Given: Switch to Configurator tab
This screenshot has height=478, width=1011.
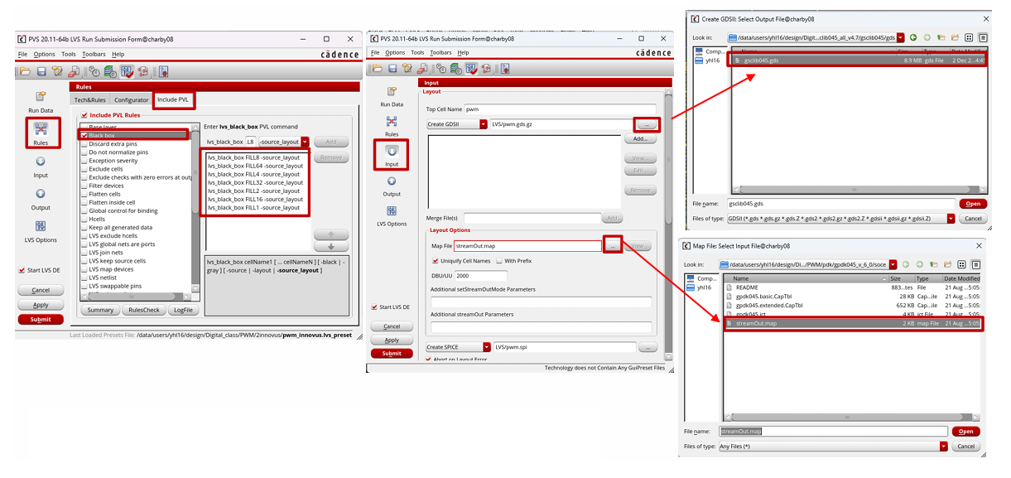Looking at the screenshot, I should 132,100.
